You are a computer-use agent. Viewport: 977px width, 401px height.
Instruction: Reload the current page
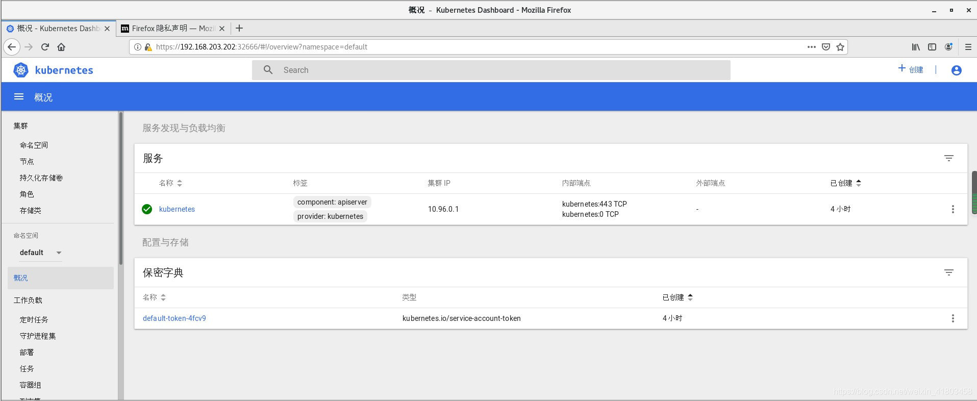pyautogui.click(x=45, y=47)
